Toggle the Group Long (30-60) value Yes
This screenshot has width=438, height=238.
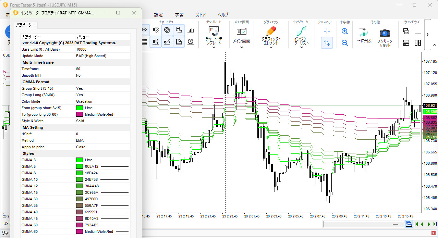click(102, 95)
